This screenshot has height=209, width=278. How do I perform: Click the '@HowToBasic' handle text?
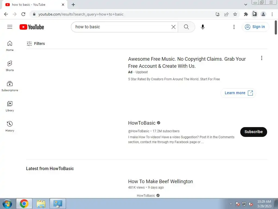[x=139, y=131]
